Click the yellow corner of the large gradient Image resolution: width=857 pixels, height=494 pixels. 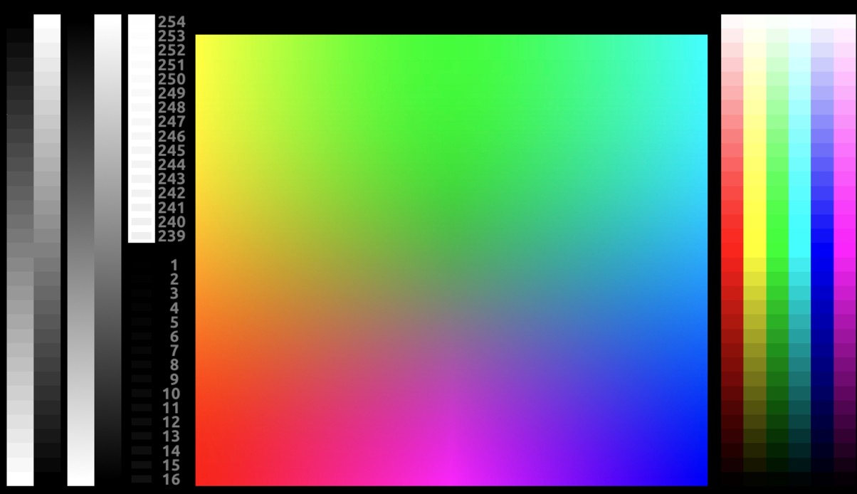[x=202, y=41]
